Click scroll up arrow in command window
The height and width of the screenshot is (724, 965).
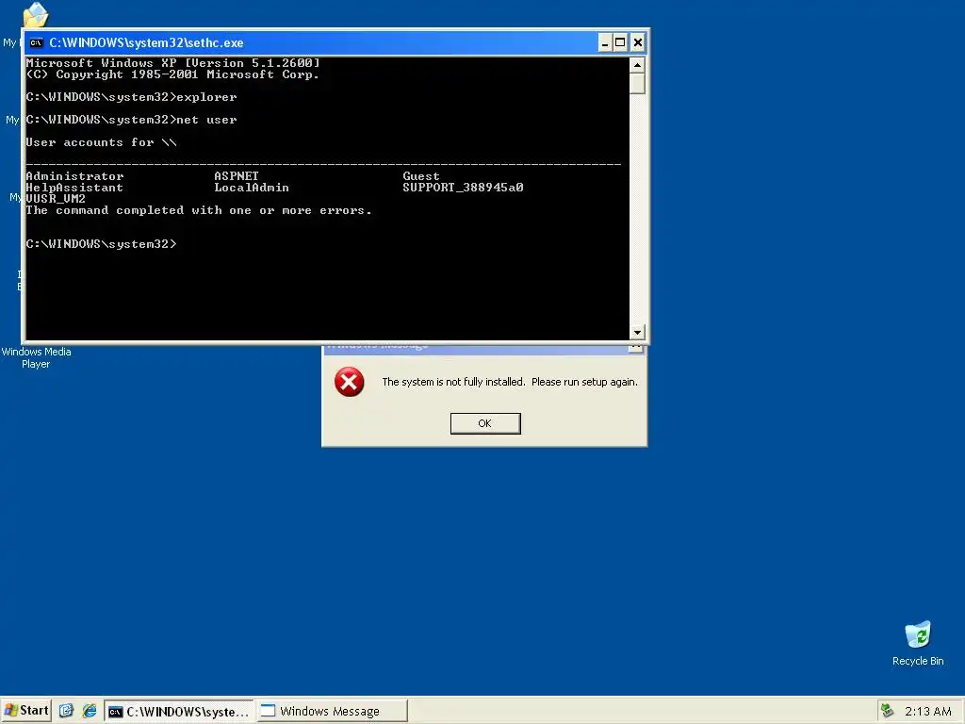637,65
